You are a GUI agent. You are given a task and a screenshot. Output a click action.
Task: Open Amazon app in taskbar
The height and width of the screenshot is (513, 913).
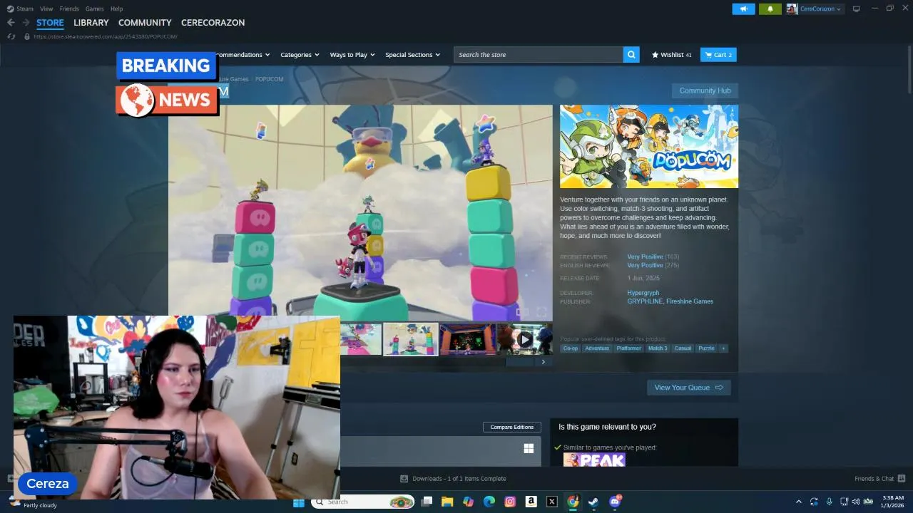tap(531, 502)
